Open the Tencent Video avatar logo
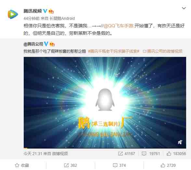Viewport: 191px width, 170px height. [x=13, y=14]
